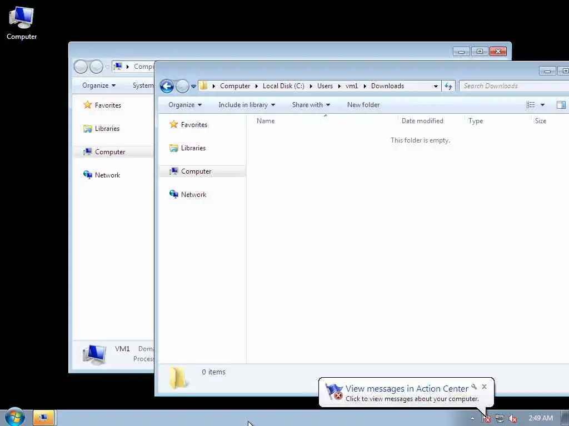Open network tray icon

pyautogui.click(x=500, y=418)
